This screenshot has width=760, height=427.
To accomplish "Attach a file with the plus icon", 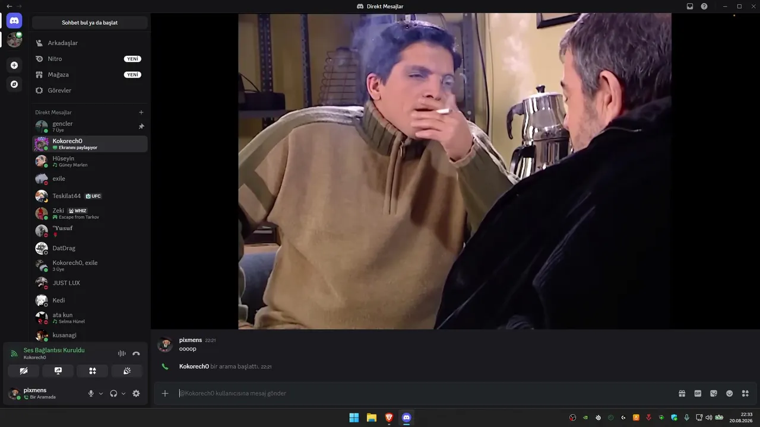I will [x=165, y=393].
